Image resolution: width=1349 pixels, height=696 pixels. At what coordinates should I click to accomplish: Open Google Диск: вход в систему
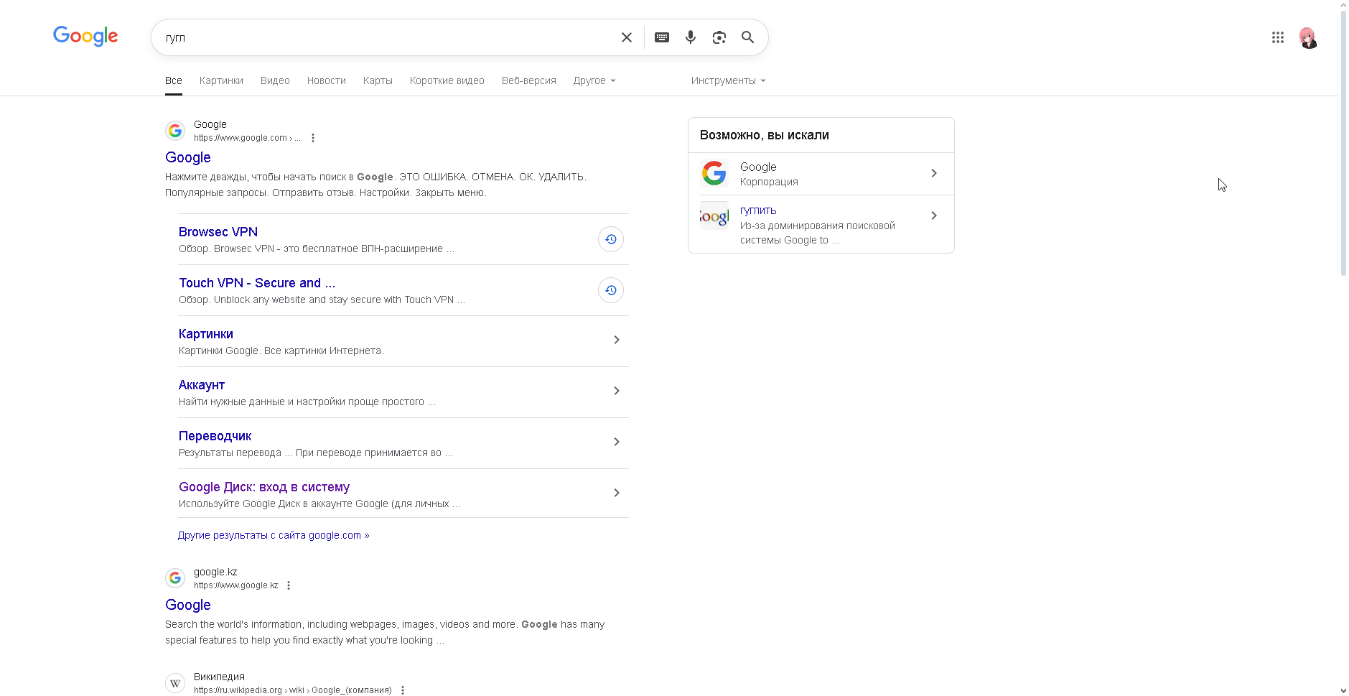pos(264,487)
